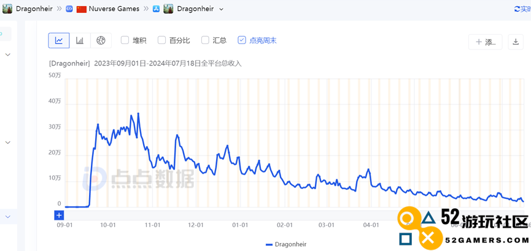Click the 01-01 x-axis date label

(x=240, y=225)
